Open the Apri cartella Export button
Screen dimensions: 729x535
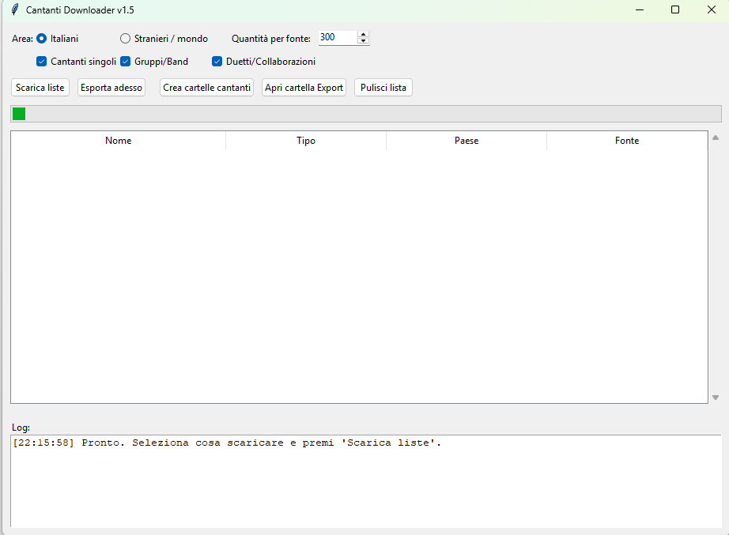pyautogui.click(x=304, y=88)
